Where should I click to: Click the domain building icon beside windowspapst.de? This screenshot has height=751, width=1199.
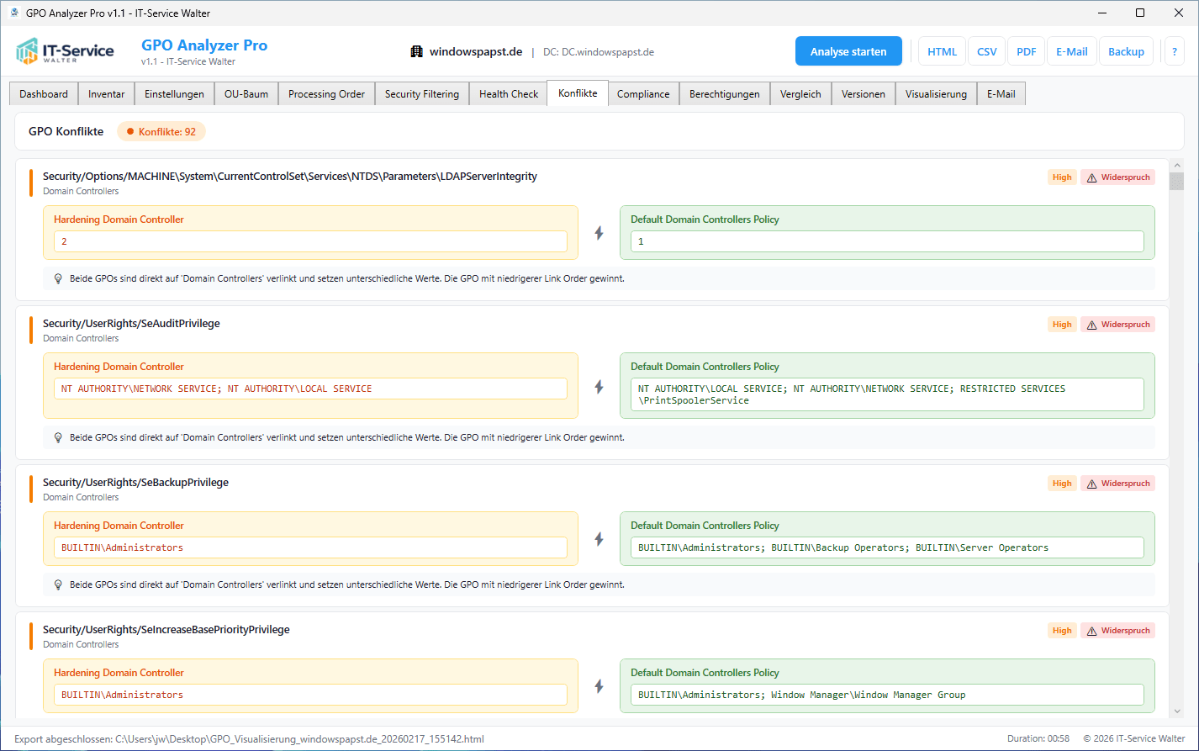pos(416,51)
